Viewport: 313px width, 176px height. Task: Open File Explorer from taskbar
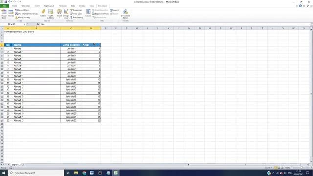pyautogui.click(x=76, y=173)
